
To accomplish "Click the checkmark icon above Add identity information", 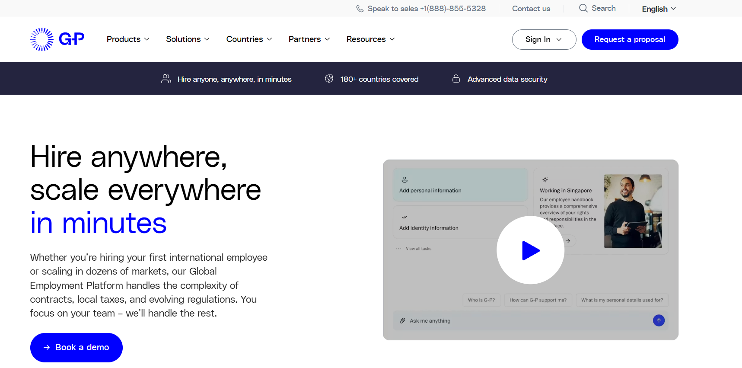I will [404, 217].
